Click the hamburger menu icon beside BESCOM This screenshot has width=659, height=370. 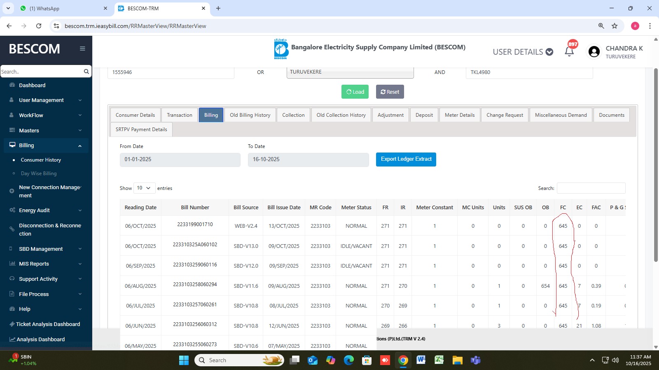(x=82, y=49)
